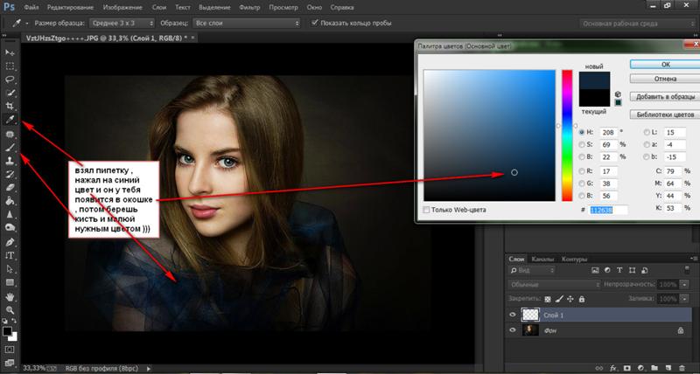Click the delete layer trash icon
This screenshot has width=700, height=374.
click(682, 368)
